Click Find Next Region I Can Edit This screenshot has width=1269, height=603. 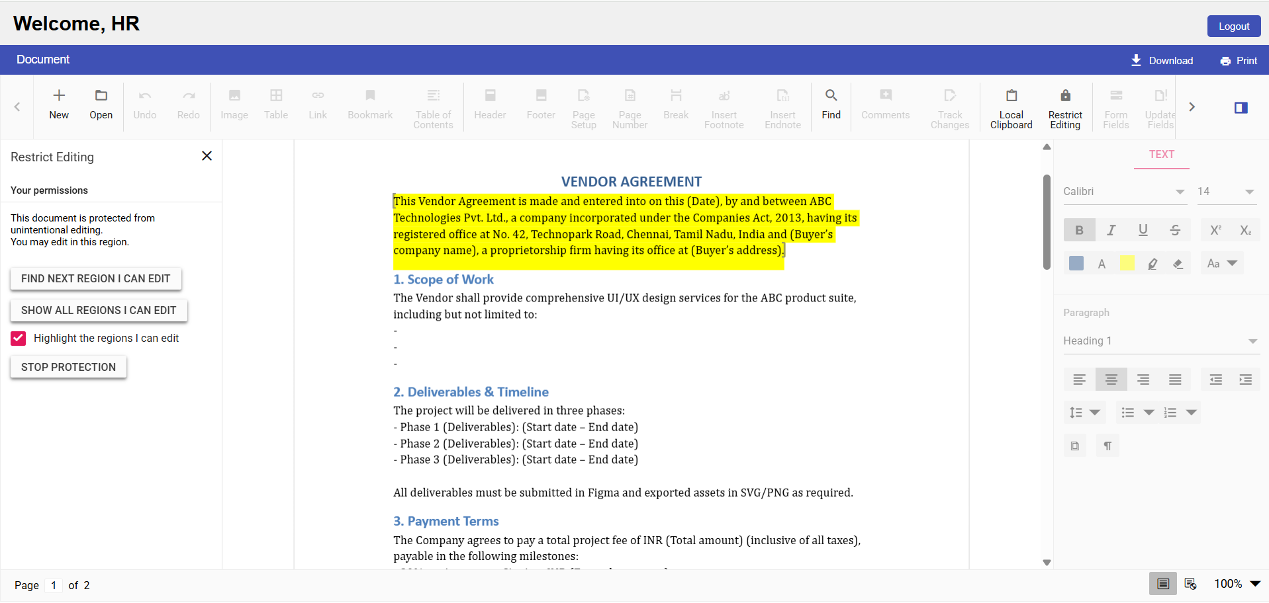(95, 279)
